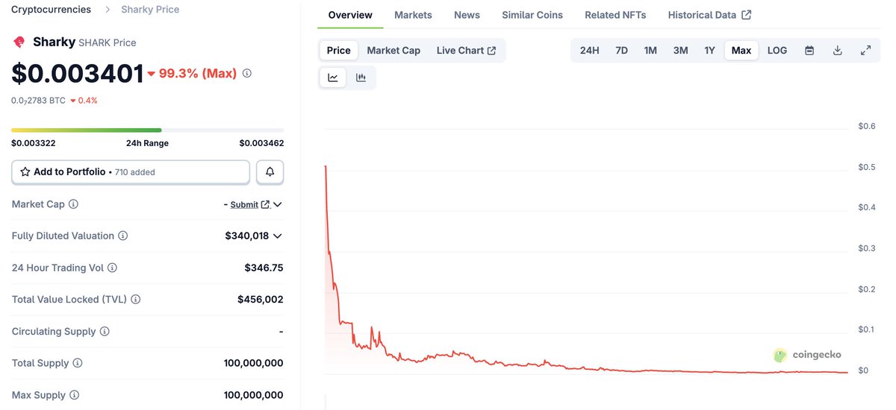Toggle LOG scale on chart
Image resolution: width=896 pixels, height=410 pixels.
777,51
